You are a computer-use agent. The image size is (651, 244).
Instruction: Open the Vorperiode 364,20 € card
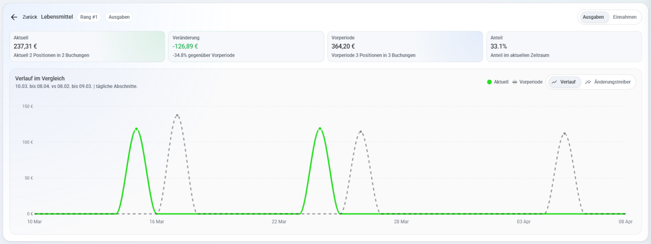pyautogui.click(x=405, y=47)
